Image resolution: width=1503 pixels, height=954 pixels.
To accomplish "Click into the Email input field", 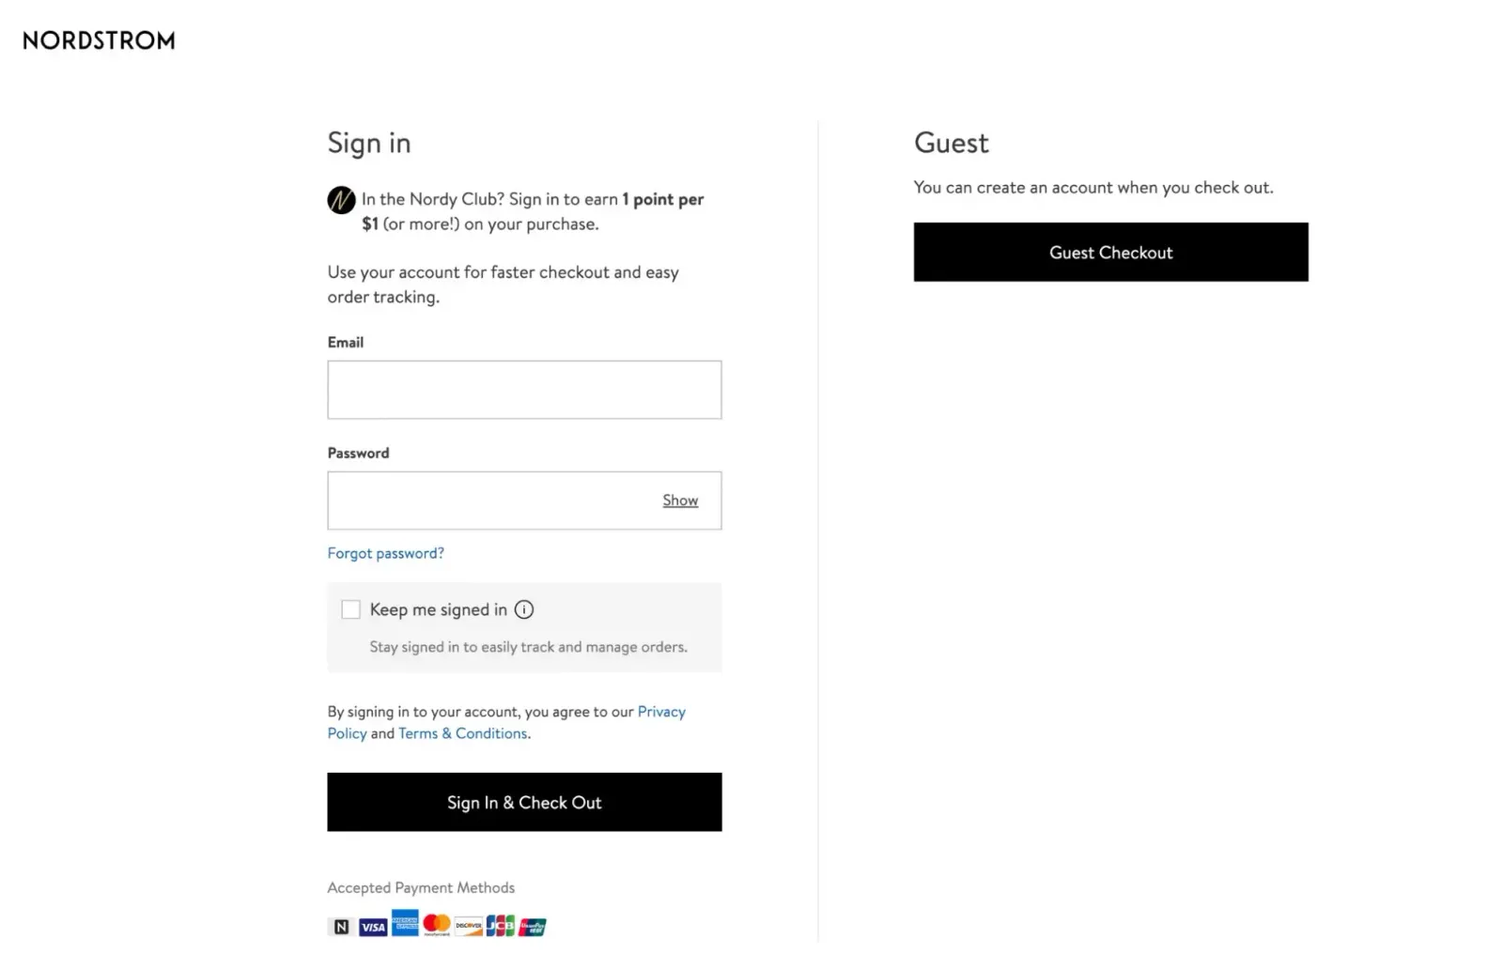I will (x=524, y=390).
